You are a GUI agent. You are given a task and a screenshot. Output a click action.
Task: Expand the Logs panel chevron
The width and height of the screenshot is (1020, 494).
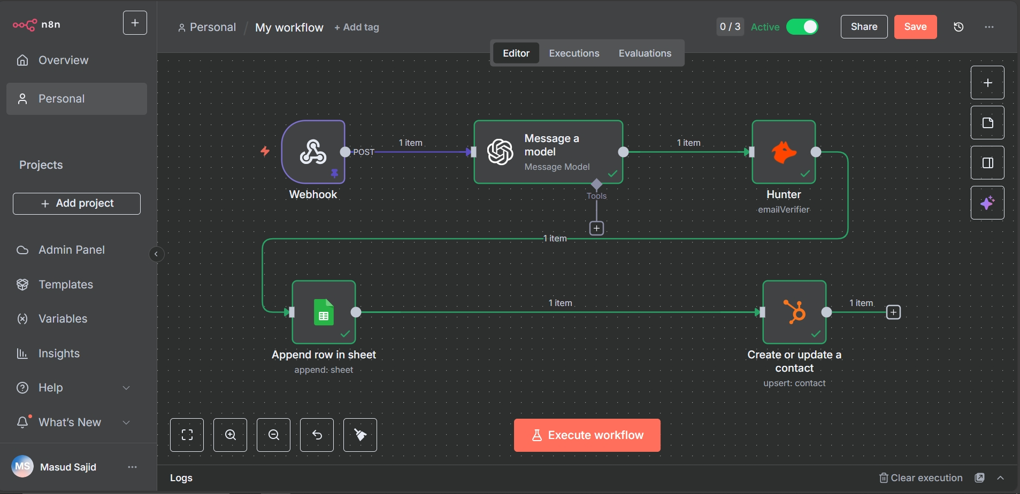pos(1001,478)
